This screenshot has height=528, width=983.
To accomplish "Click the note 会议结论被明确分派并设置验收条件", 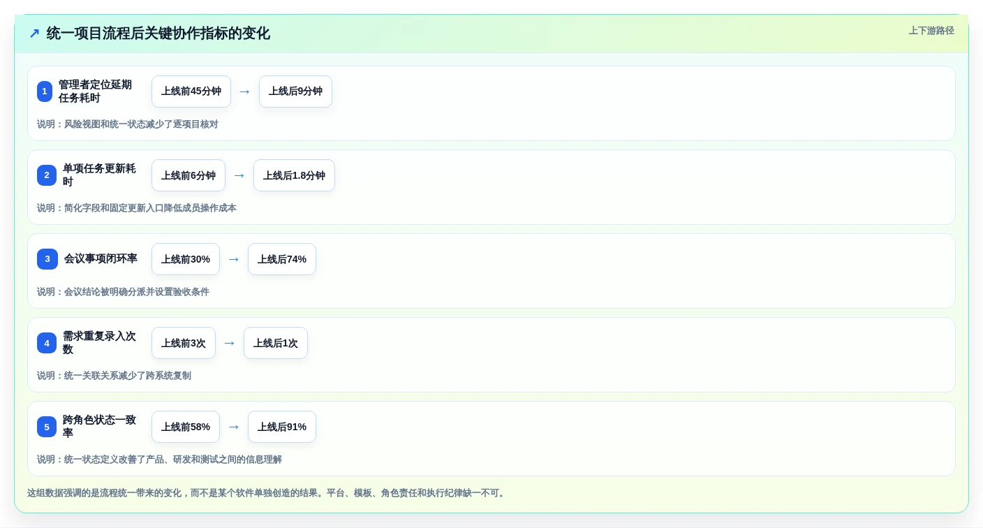I will click(x=137, y=292).
